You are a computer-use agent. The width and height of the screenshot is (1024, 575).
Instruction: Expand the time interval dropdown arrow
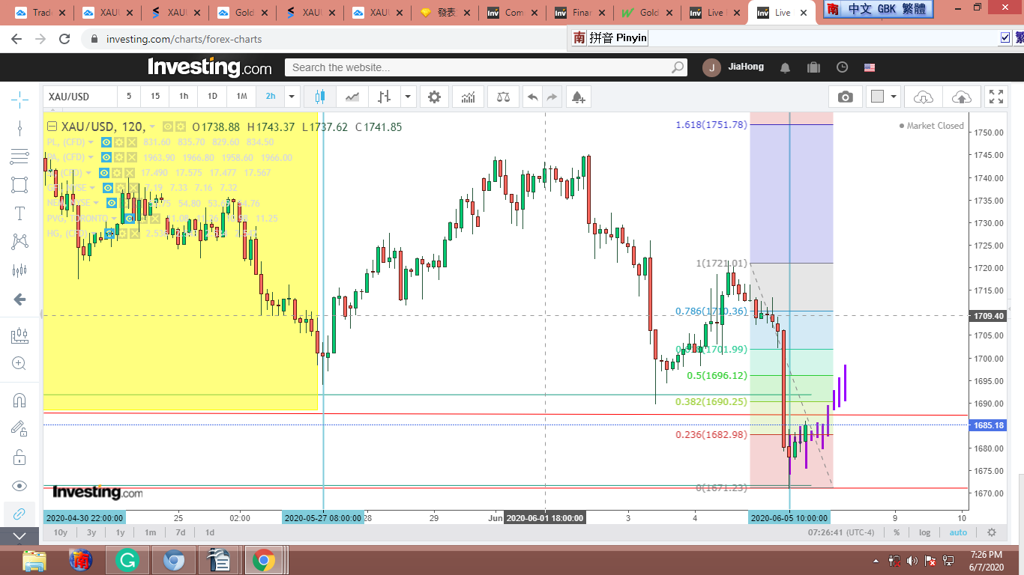tap(292, 97)
